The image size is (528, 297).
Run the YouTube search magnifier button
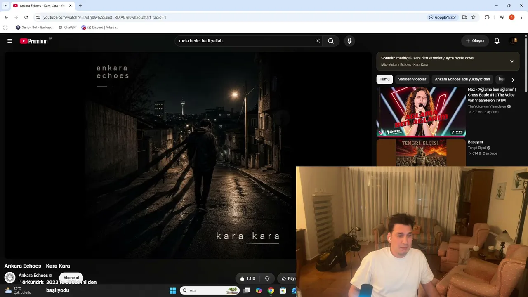(x=331, y=41)
